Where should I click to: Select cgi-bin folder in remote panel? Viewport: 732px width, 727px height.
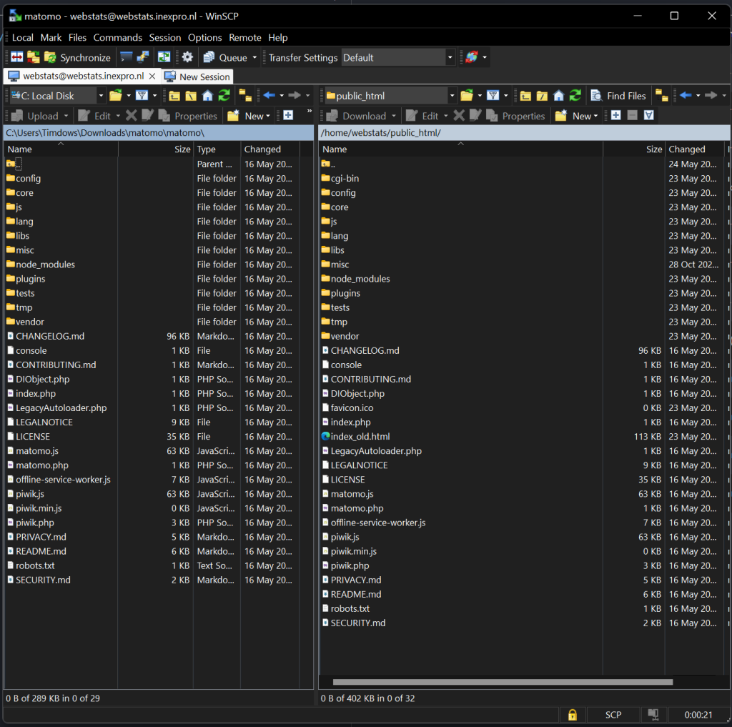tap(345, 179)
